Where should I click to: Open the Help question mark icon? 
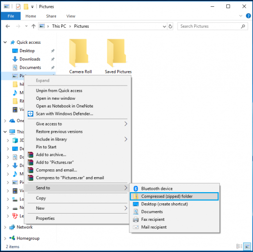[x=248, y=16]
